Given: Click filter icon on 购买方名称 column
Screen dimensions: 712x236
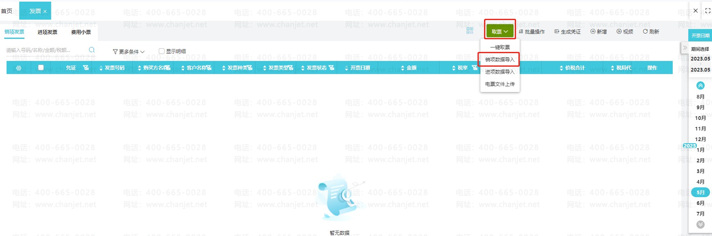Looking at the screenshot, I should [168, 67].
